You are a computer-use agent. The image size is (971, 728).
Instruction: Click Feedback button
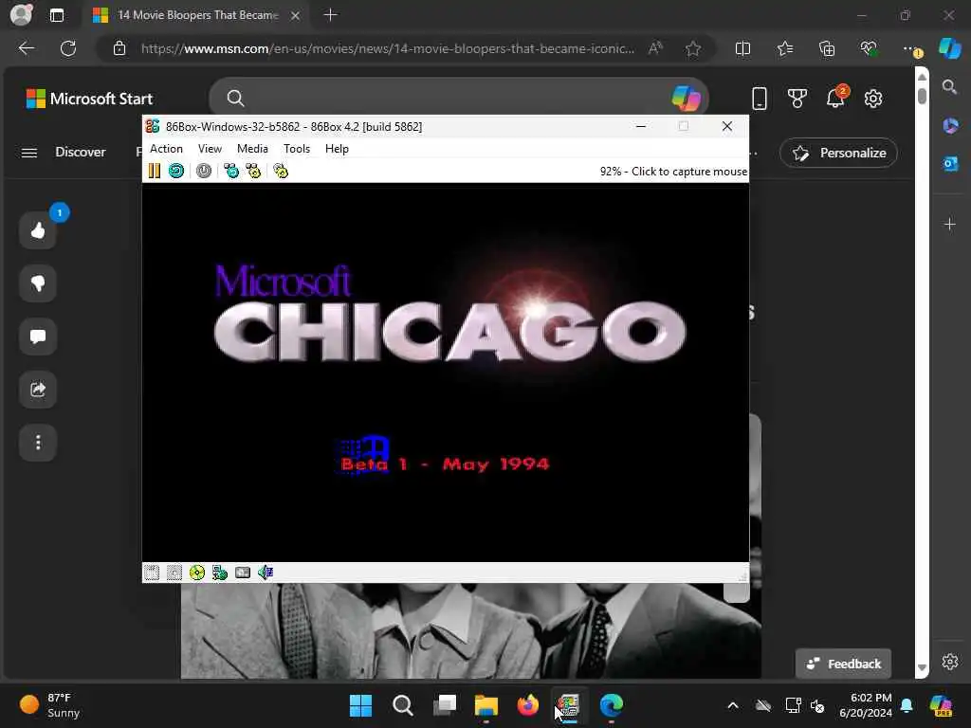(843, 664)
